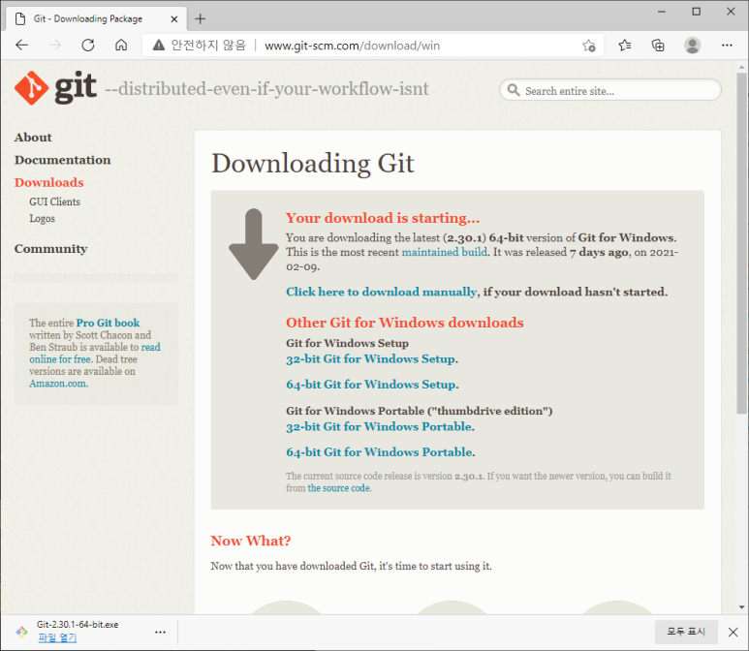Maximize the browser window
Screen dimensions: 749x651
click(697, 12)
